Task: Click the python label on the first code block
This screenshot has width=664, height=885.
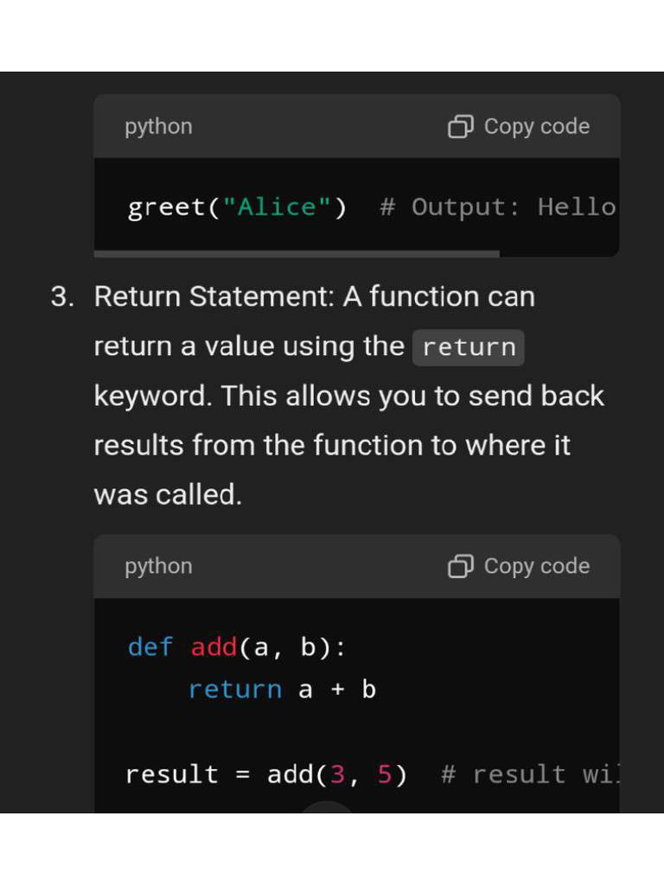Action: (158, 127)
